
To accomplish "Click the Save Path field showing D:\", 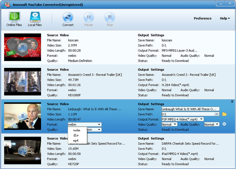I will [188, 114].
